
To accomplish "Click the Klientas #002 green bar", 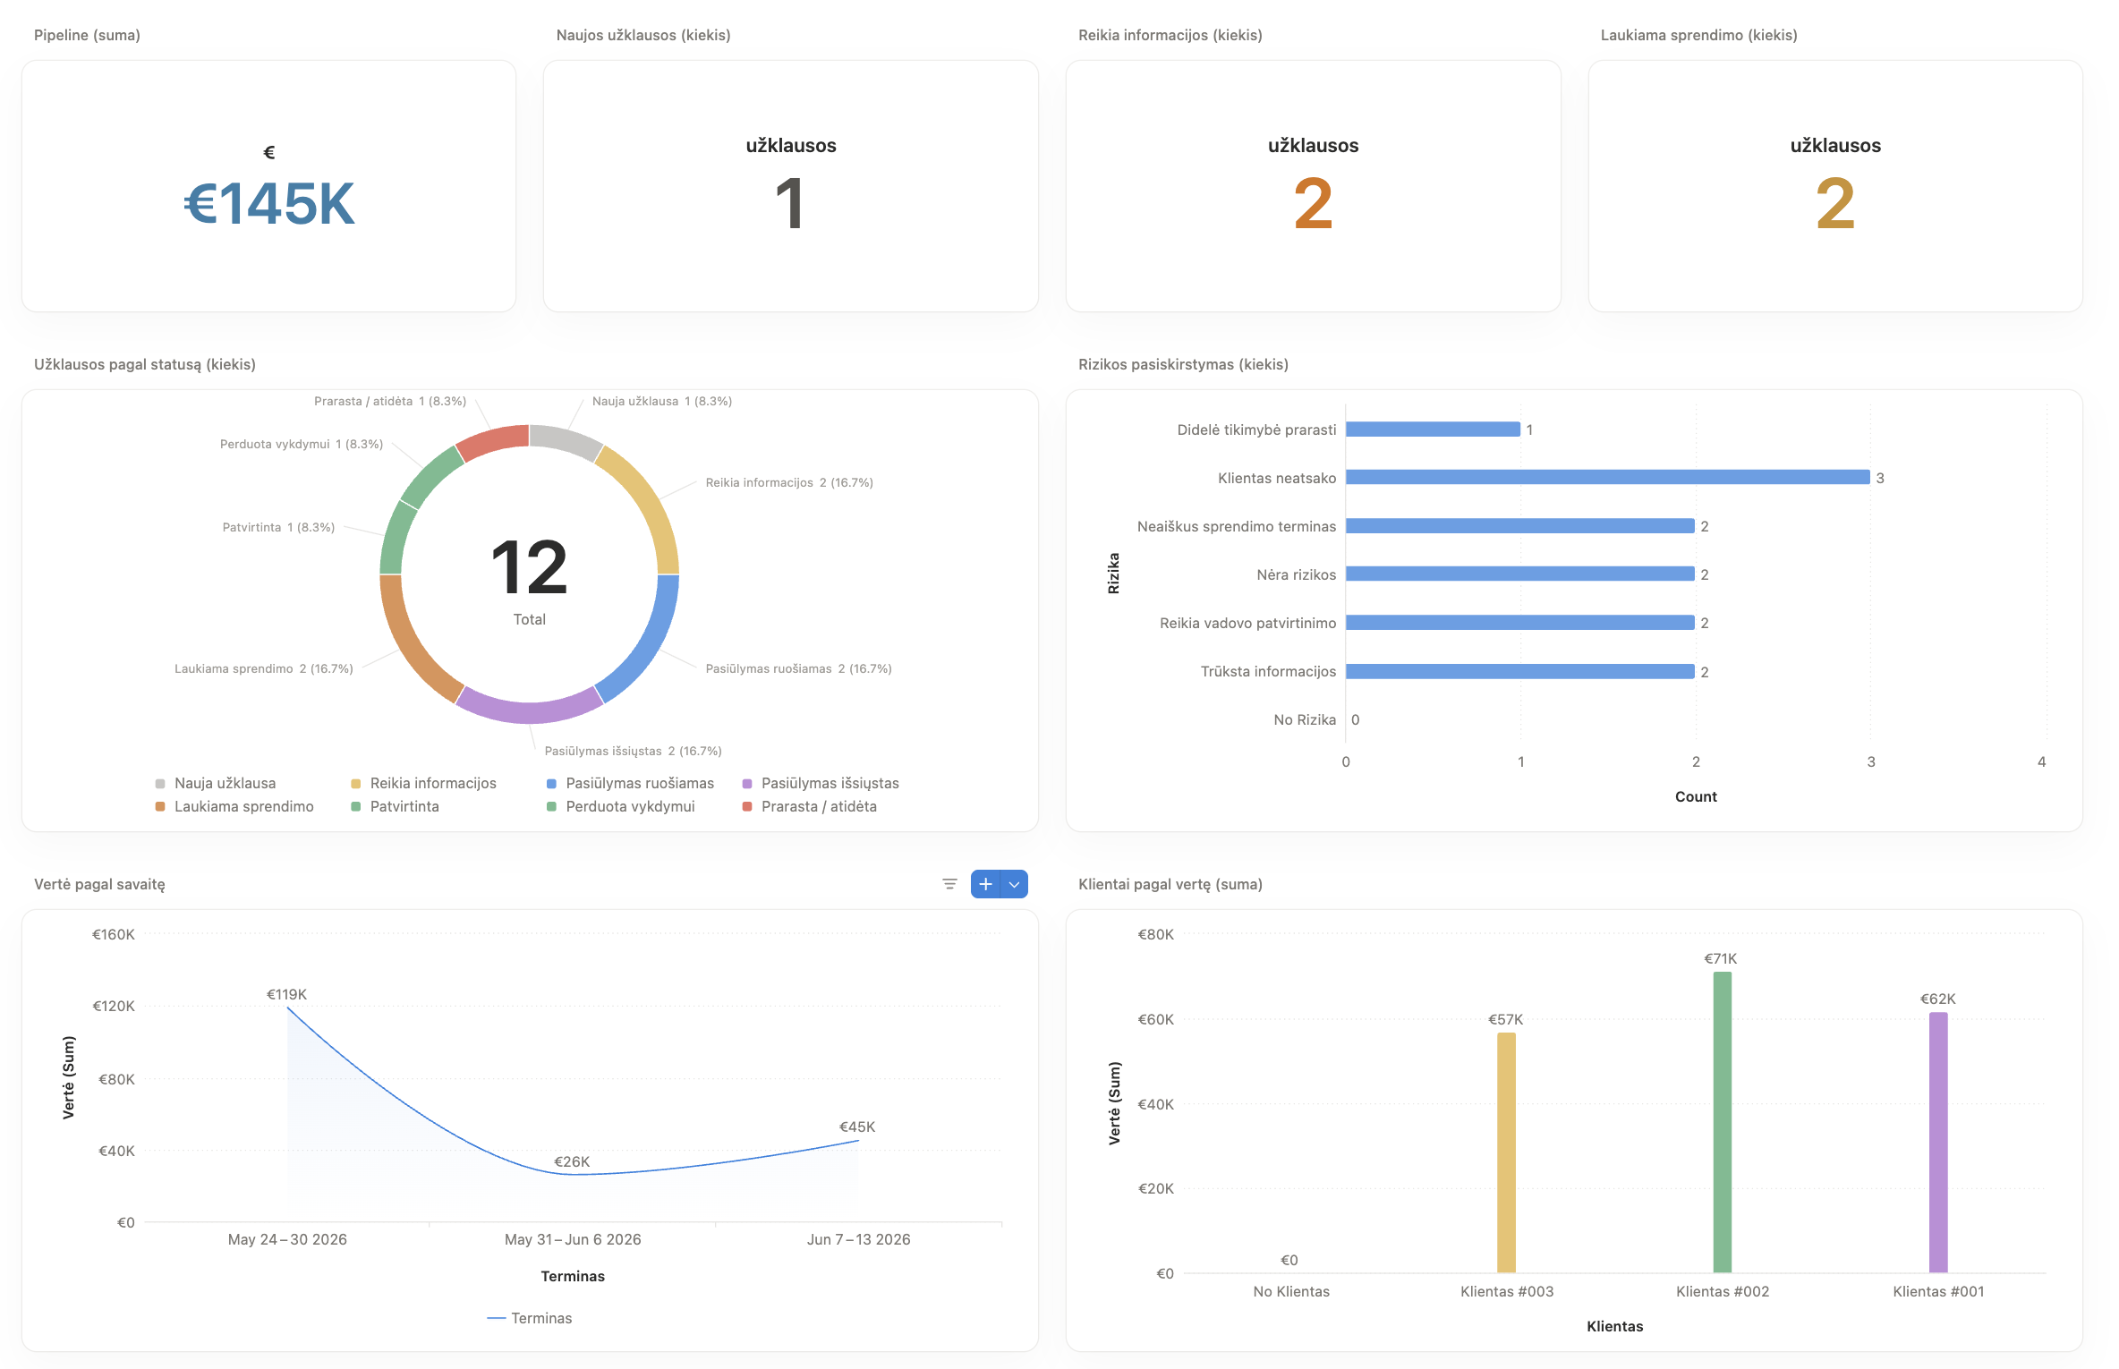I will tap(1723, 1122).
